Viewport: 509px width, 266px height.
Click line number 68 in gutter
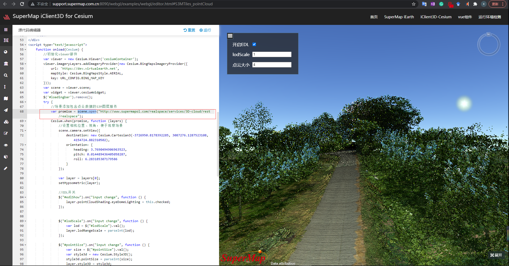(22, 112)
